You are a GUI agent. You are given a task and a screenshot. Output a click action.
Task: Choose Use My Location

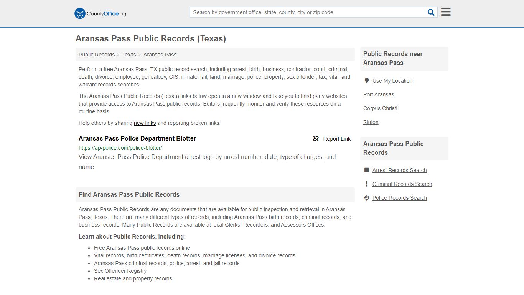[x=392, y=81]
